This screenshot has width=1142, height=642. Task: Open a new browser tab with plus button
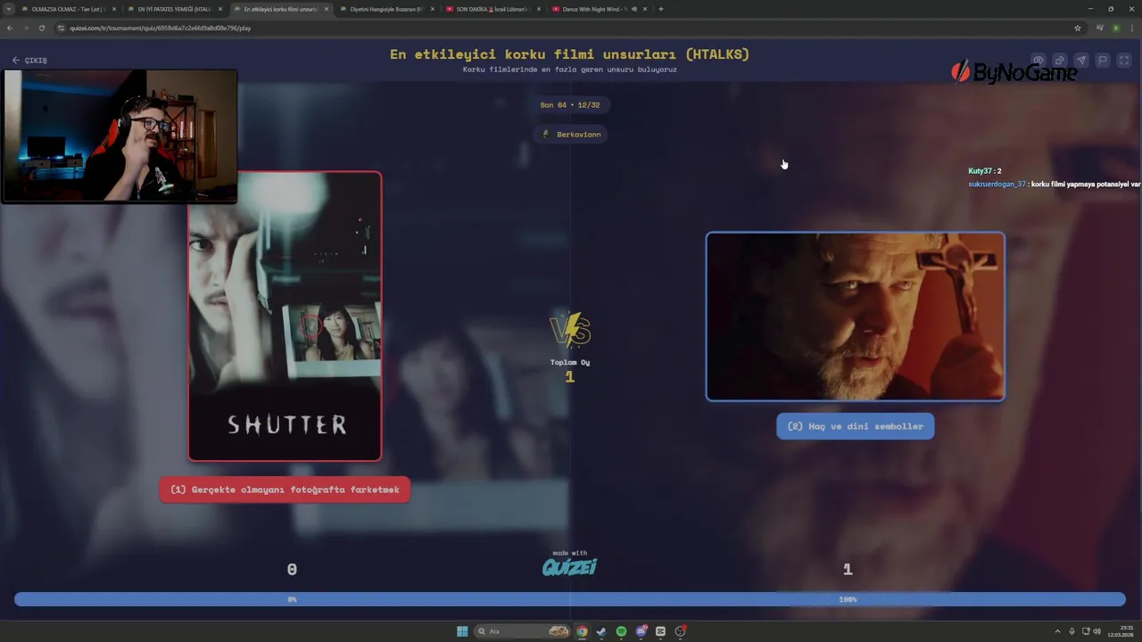coord(660,9)
